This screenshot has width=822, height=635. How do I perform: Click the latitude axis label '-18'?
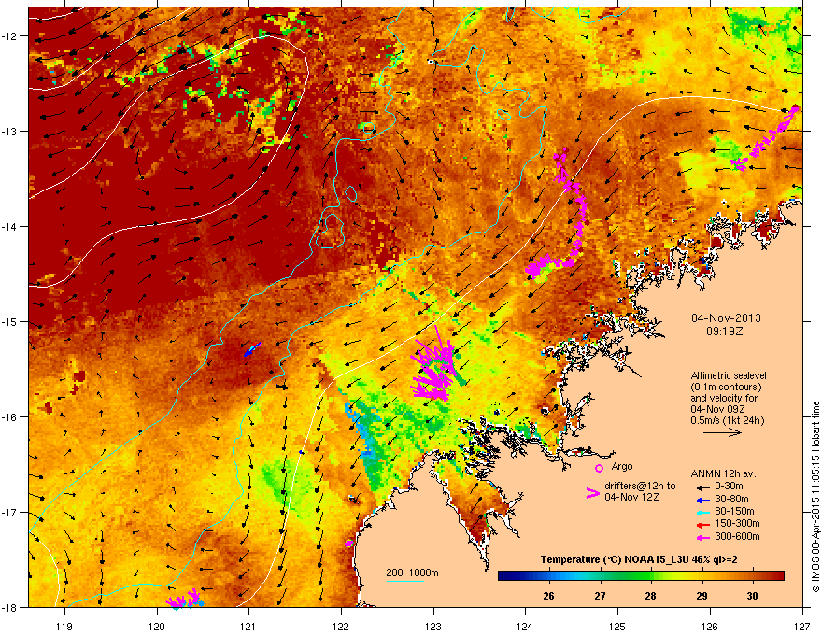(x=10, y=608)
